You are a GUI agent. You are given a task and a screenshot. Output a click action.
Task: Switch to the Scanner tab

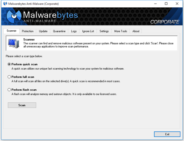point(11,31)
